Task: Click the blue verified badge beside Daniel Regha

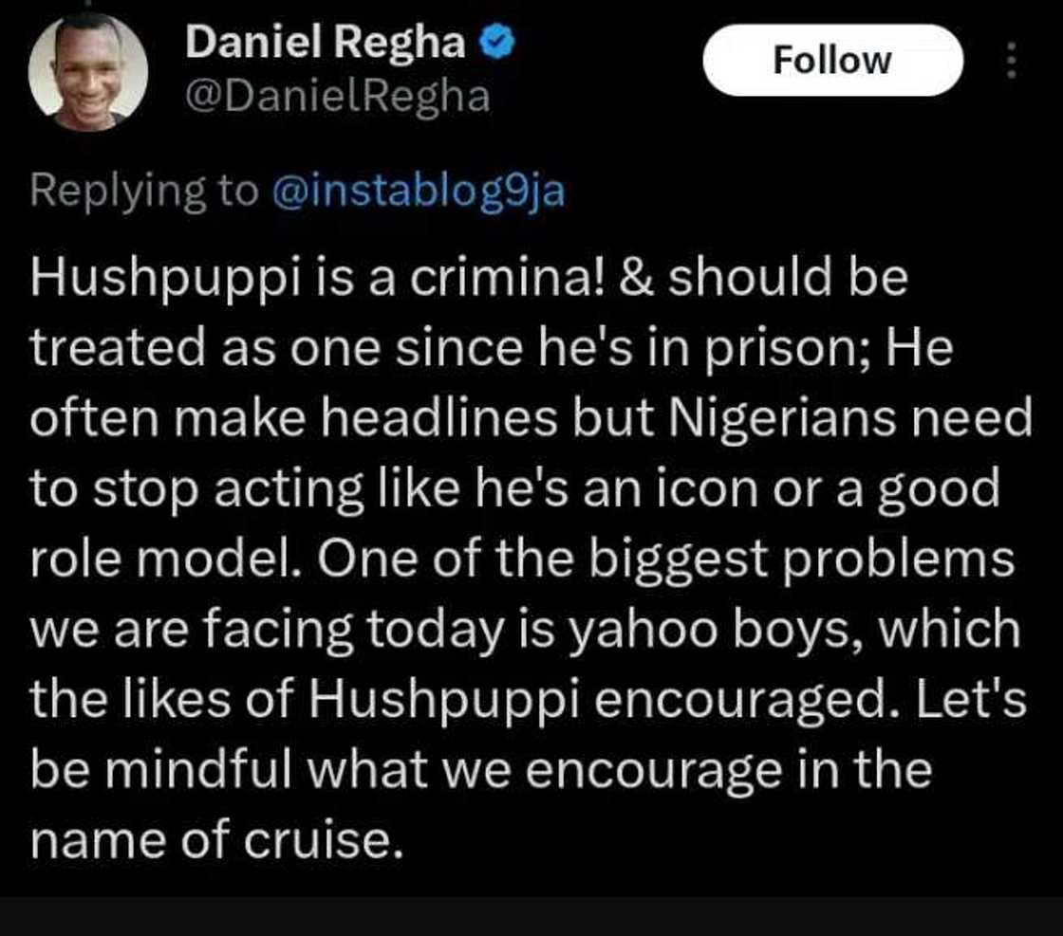Action: [x=497, y=40]
